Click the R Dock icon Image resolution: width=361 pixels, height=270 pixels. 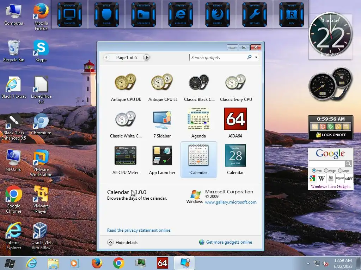pos(292,14)
